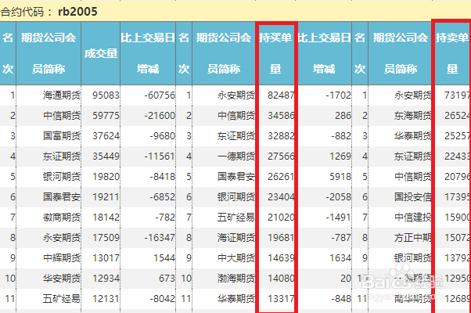471x313 pixels.
Task: Click volume value 37624
Action: [106, 136]
